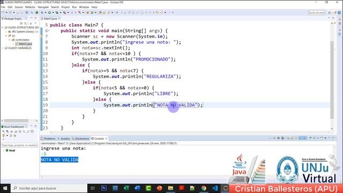Viewport: 343px width, 193px height.
Task: Click the Quick Access field
Action: click(x=316, y=13)
